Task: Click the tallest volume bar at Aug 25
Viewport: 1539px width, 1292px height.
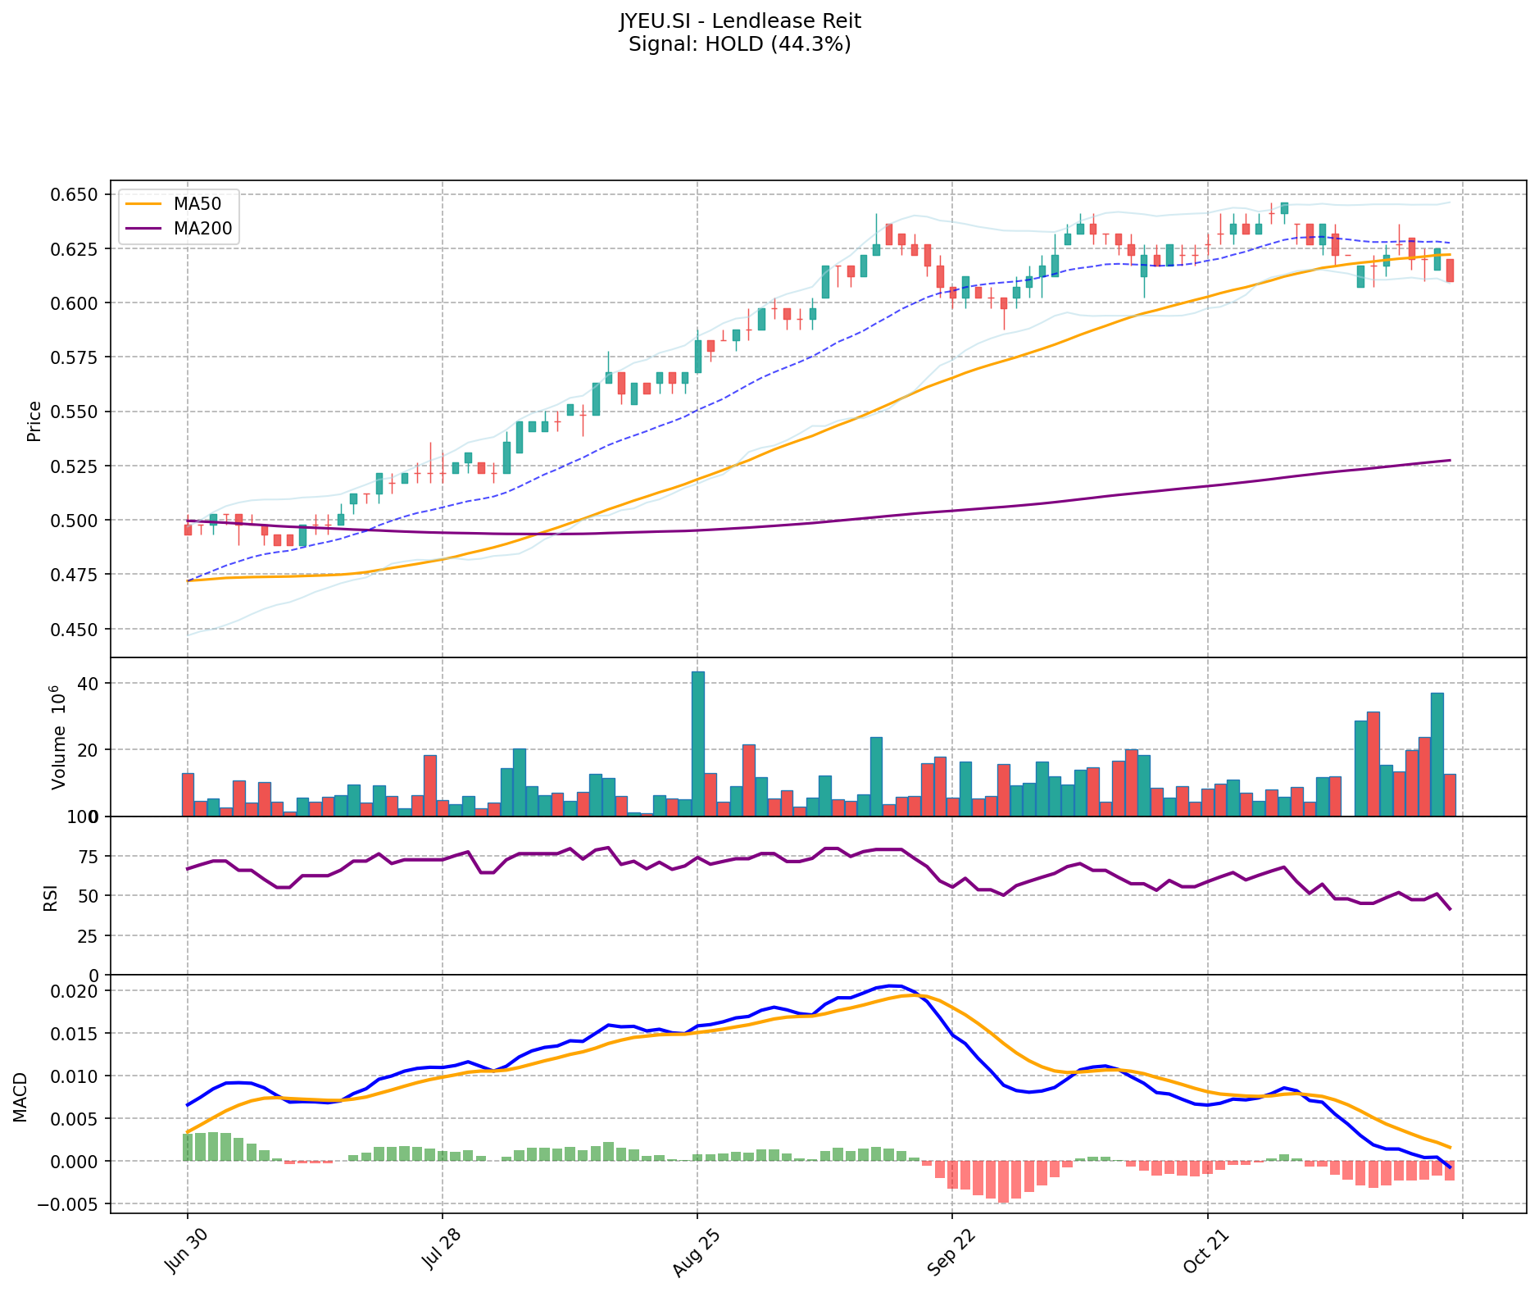Action: point(697,743)
